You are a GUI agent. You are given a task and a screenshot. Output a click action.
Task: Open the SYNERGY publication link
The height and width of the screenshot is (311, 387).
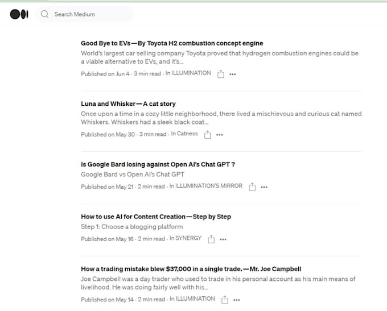188,239
